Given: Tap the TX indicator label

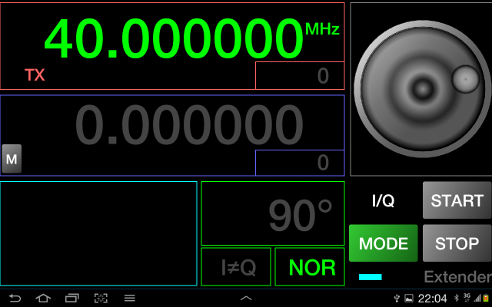Looking at the screenshot, I should (x=35, y=75).
